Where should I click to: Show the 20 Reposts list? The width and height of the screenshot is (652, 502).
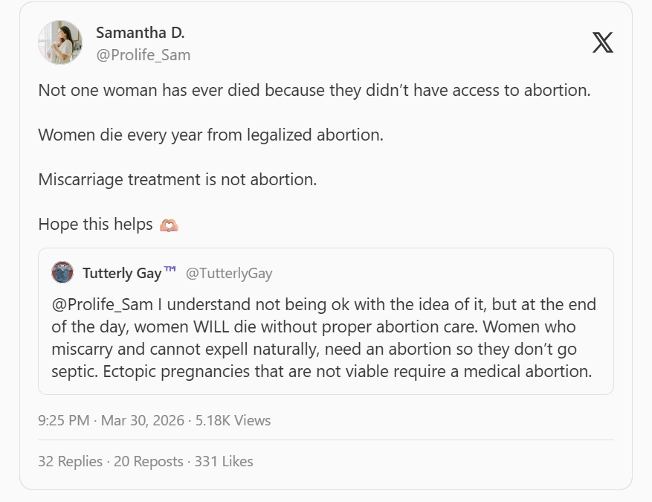[x=149, y=461]
